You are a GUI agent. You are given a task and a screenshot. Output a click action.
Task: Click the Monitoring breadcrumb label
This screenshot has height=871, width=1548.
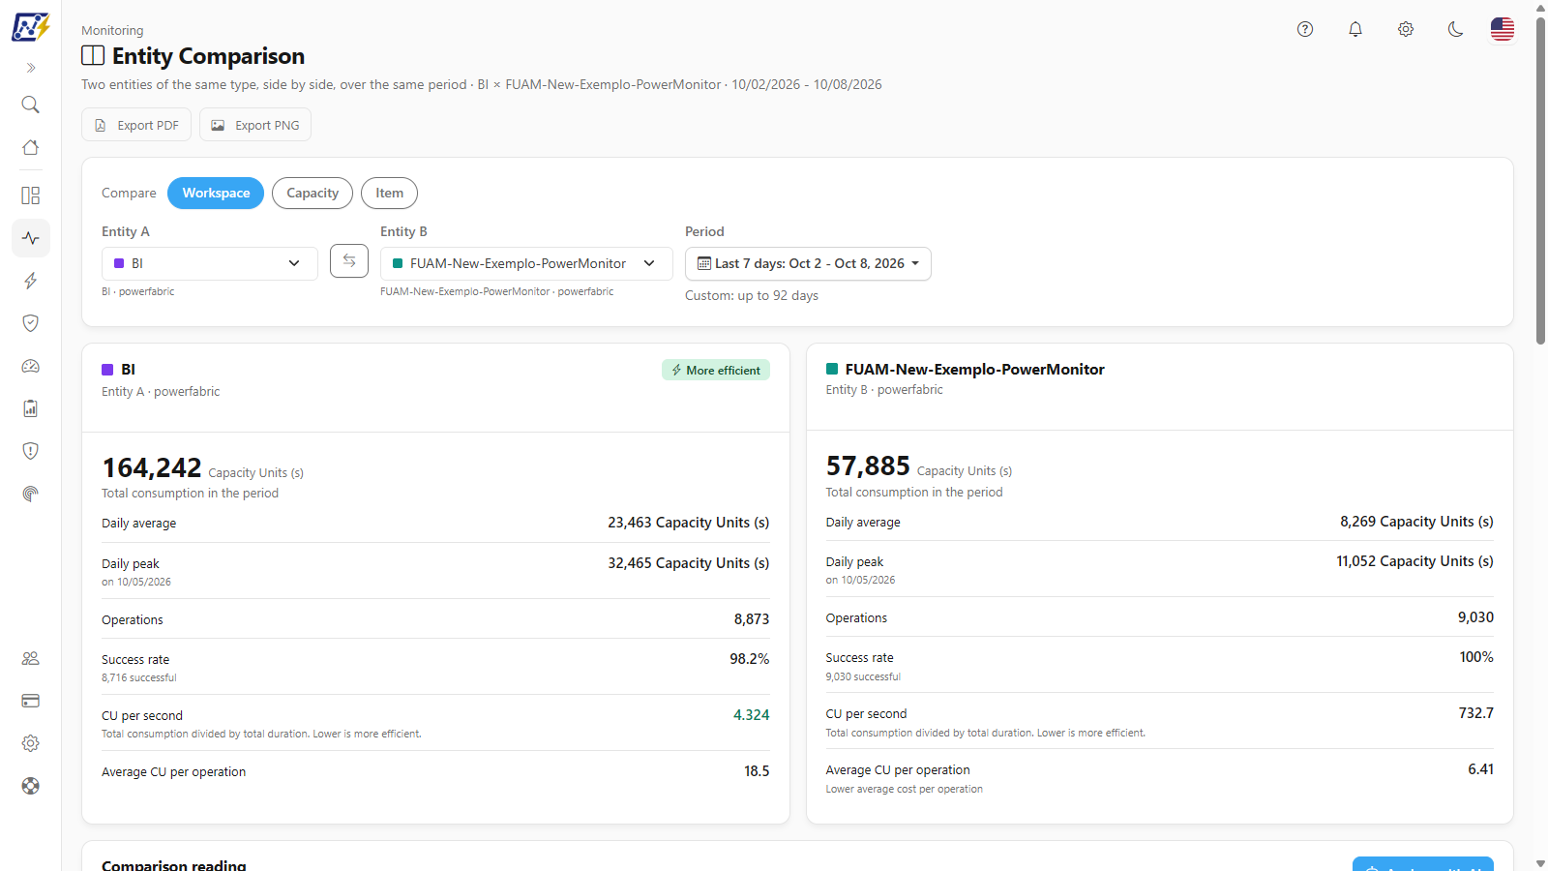112,30
